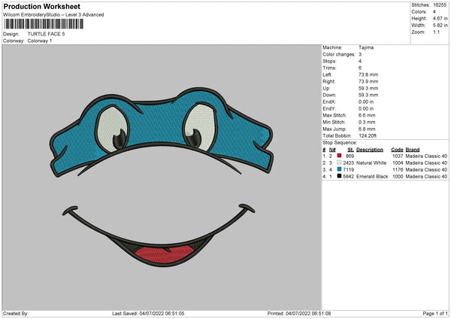Click the red thread color swatch 869
The height and width of the screenshot is (319, 451).
339,156
